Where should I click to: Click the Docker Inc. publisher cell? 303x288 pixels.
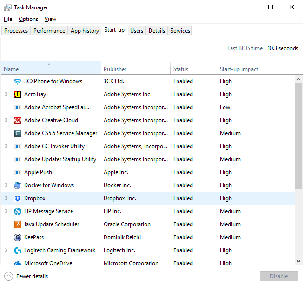(117, 185)
